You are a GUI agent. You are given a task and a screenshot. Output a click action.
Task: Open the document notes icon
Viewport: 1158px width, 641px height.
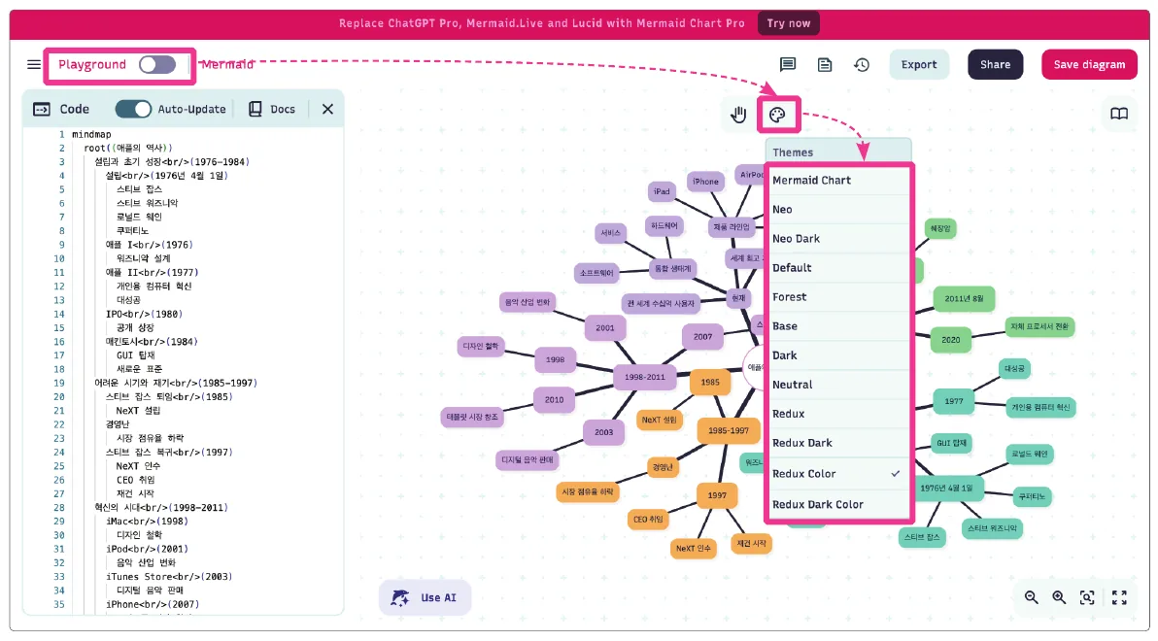coord(825,64)
